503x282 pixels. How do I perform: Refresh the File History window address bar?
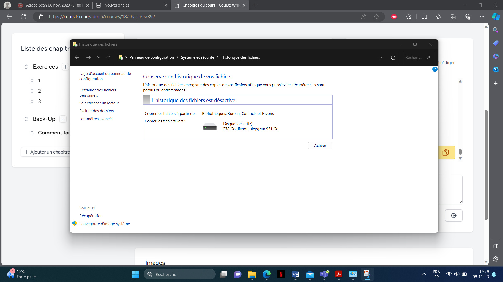[x=393, y=57]
